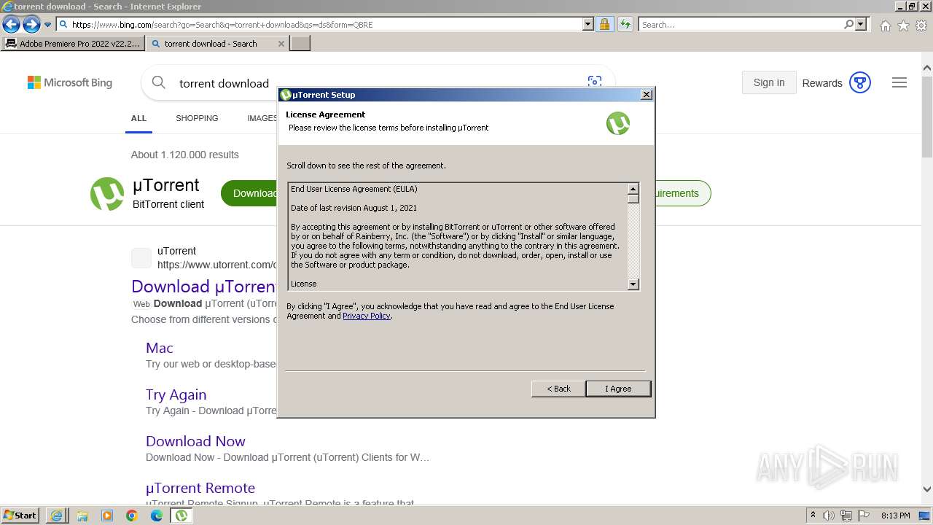Show hidden system tray icons
Image resolution: width=933 pixels, height=525 pixels.
coord(813,516)
